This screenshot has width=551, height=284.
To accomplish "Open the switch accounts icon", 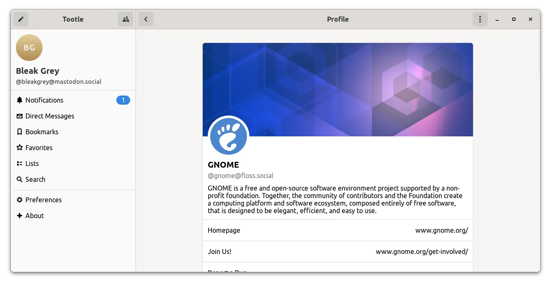I will point(126,19).
